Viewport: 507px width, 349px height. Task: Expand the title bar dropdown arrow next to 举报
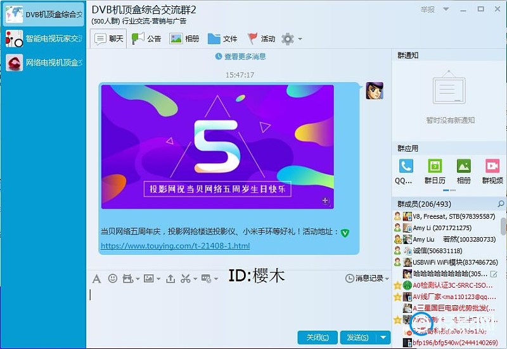446,9
